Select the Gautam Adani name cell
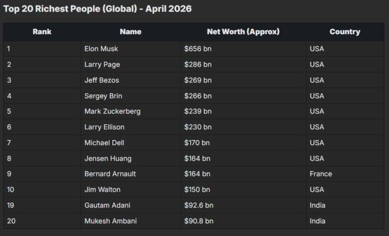This screenshot has height=236, width=389. (131, 205)
